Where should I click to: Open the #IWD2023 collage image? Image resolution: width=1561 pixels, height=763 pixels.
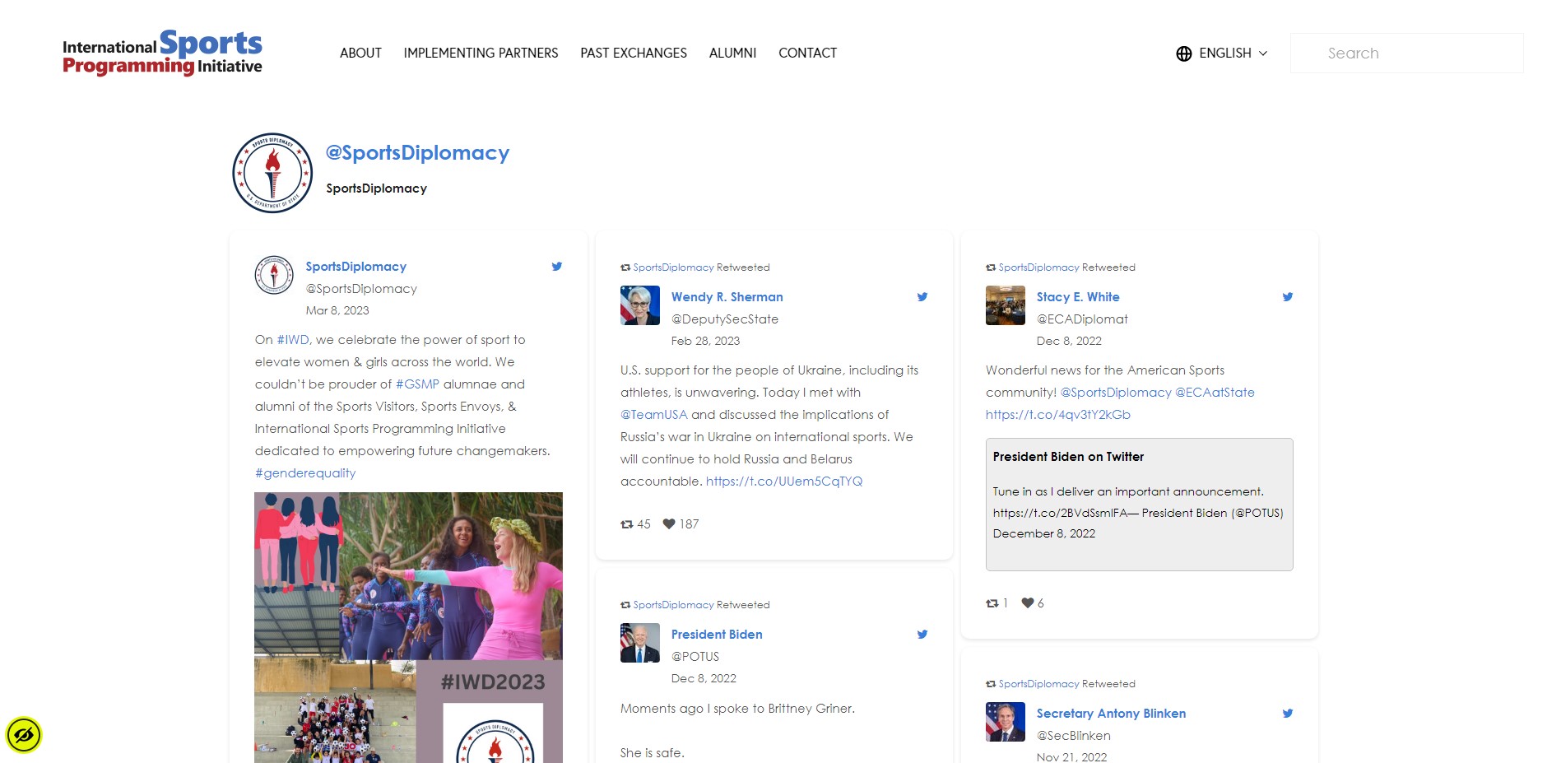(408, 627)
